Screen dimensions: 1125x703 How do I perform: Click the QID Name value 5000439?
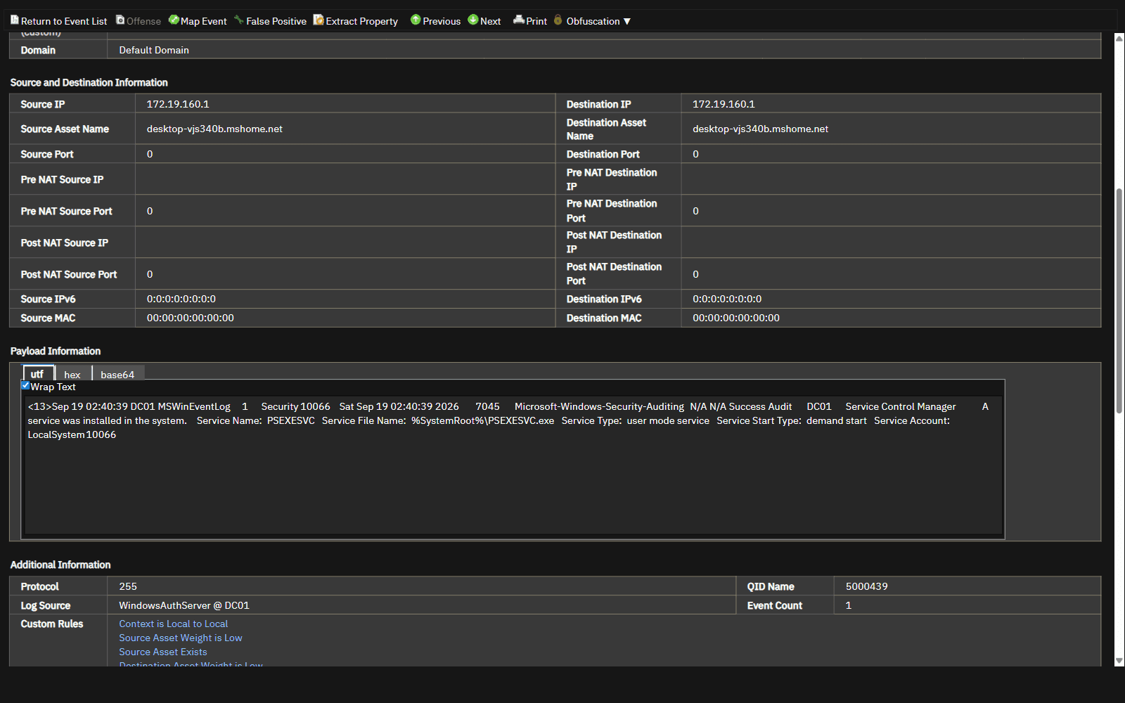(x=866, y=586)
